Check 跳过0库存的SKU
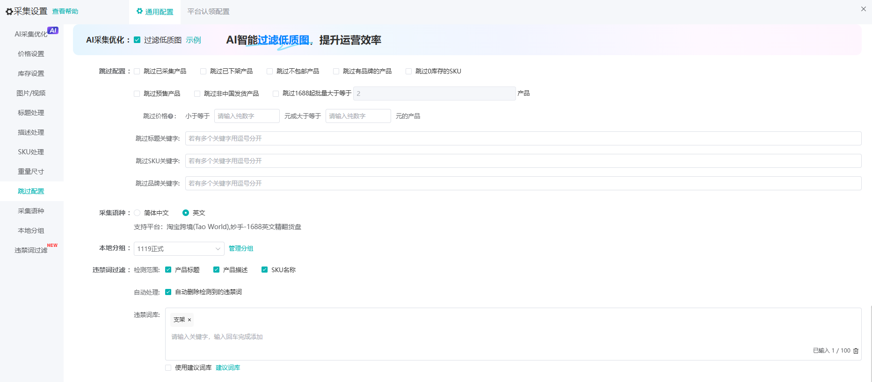This screenshot has width=872, height=382. [x=409, y=72]
